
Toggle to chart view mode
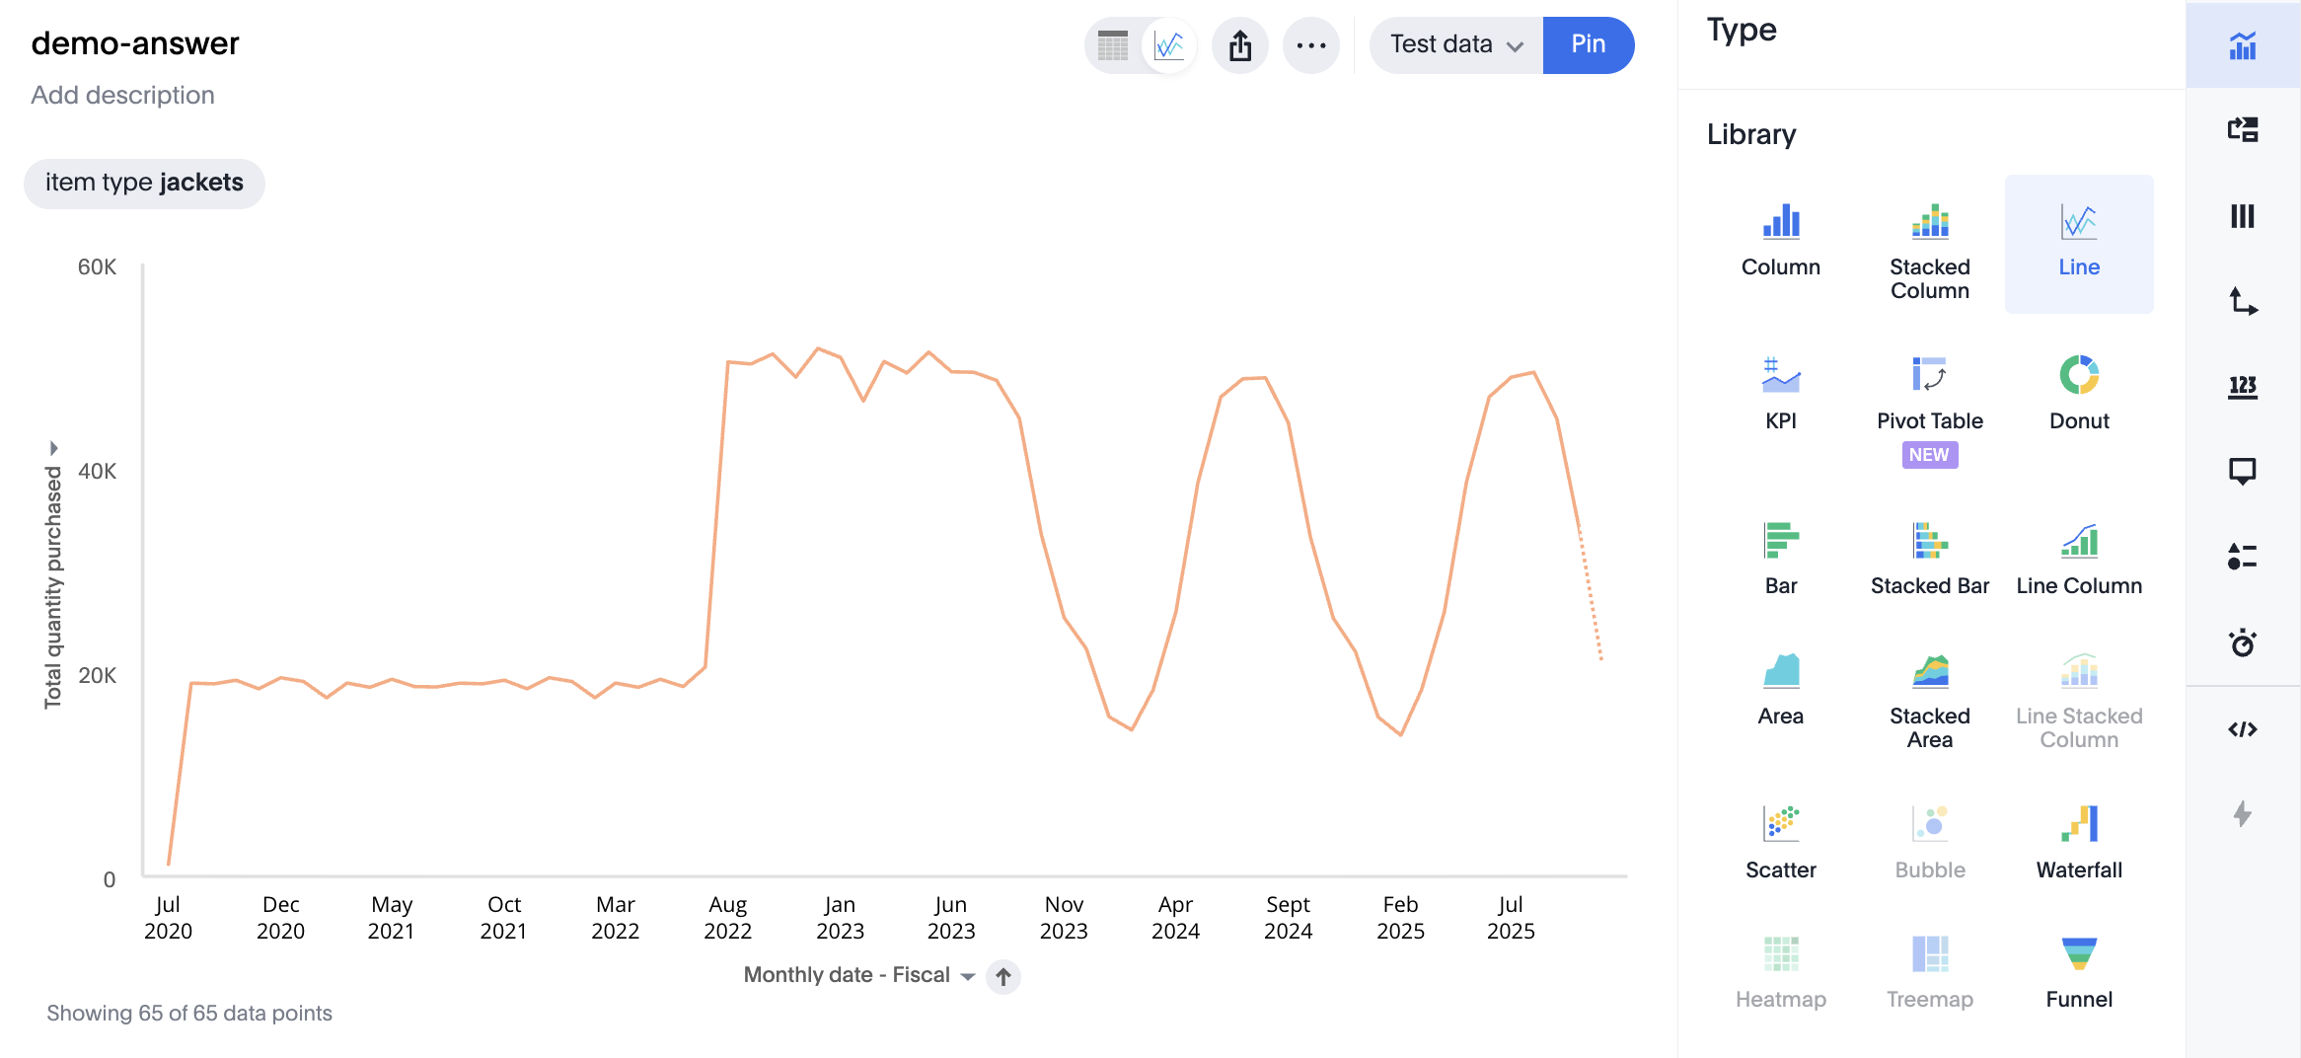coord(1167,45)
